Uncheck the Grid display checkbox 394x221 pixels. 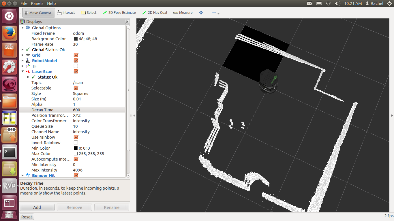point(76,55)
